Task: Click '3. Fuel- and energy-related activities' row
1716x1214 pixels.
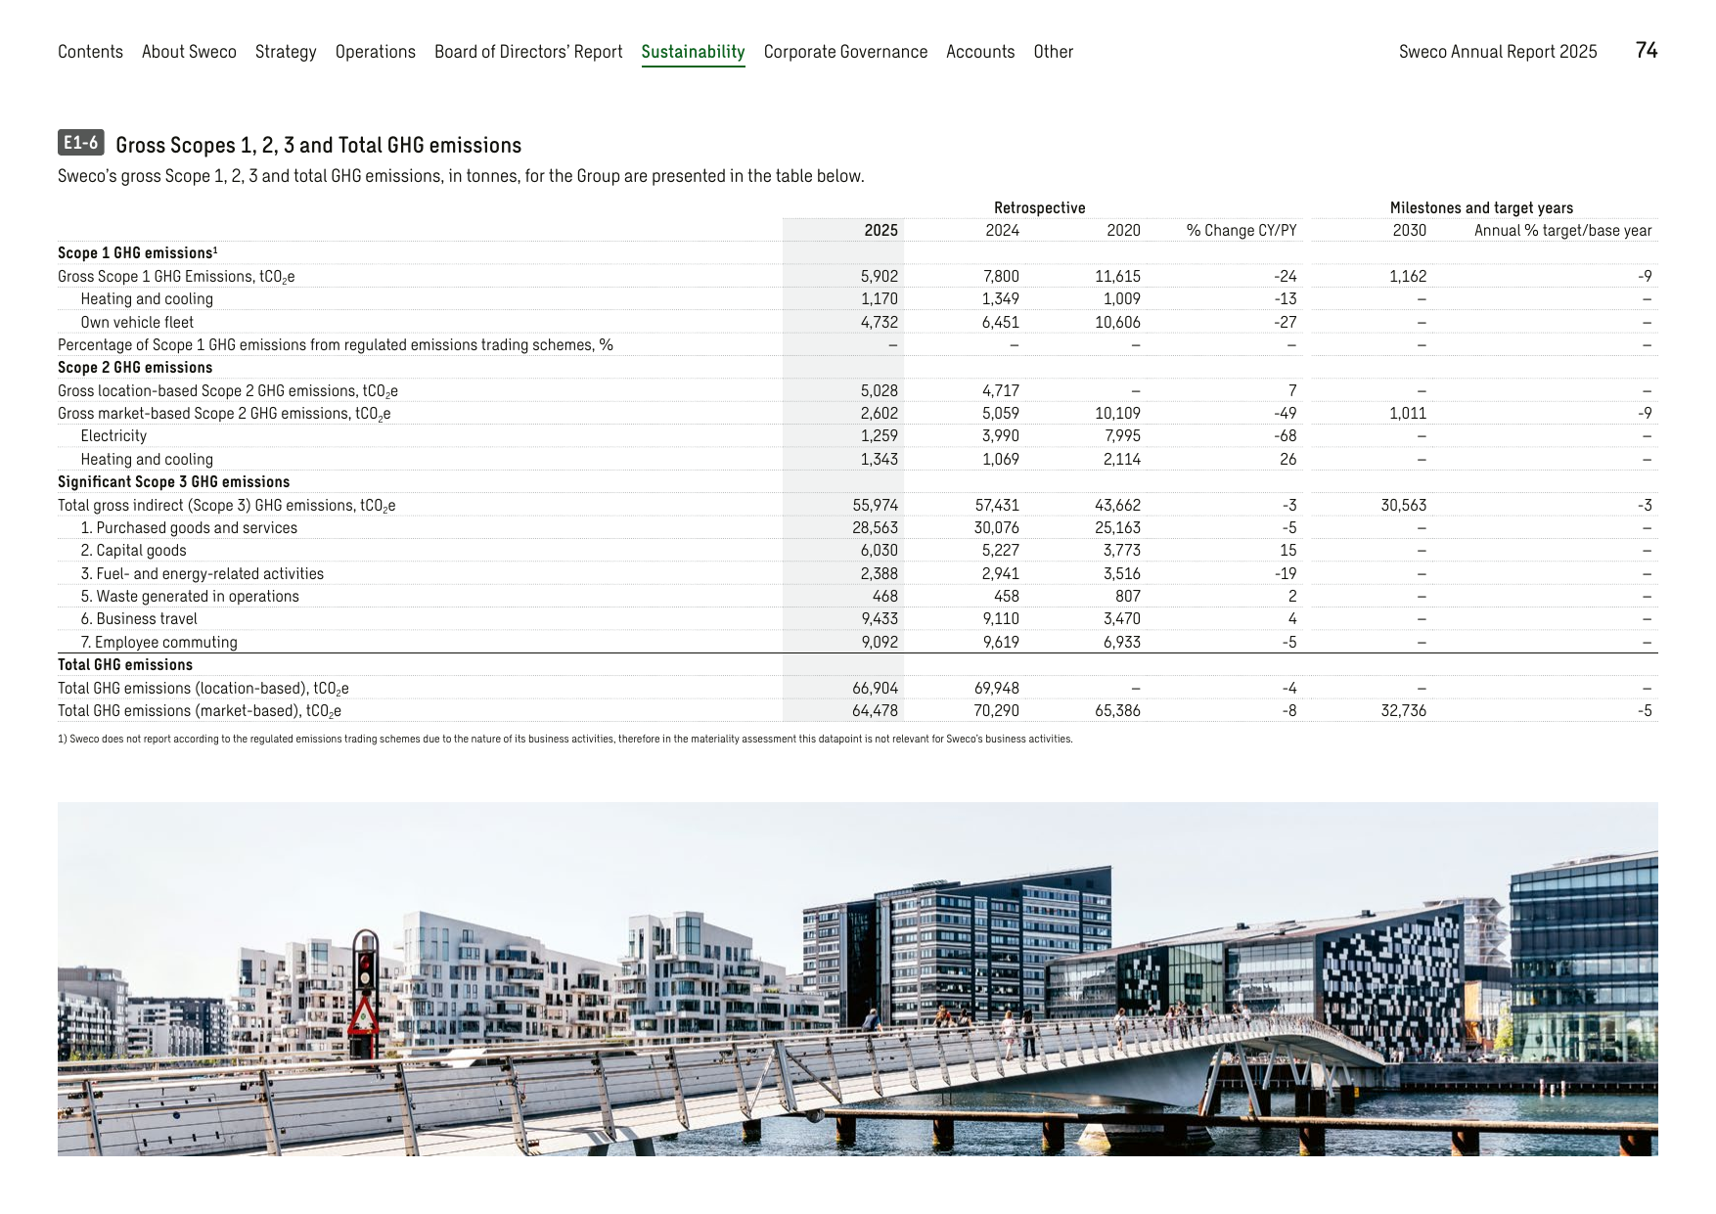Action: (858, 574)
